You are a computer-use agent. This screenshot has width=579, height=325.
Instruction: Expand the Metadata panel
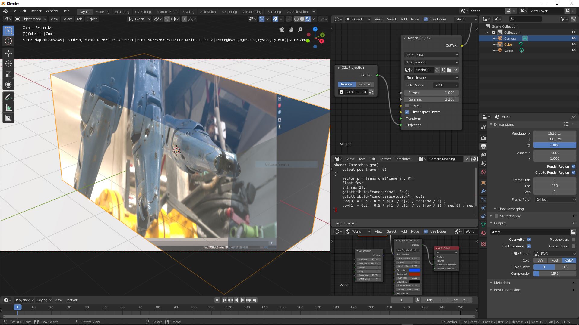[x=502, y=283]
